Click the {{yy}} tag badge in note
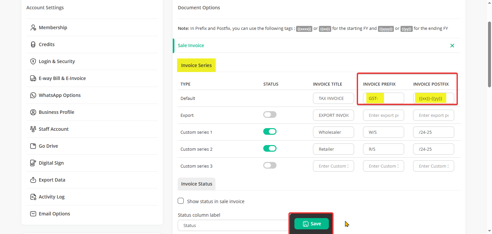Image resolution: width=492 pixels, height=234 pixels. pos(406,29)
